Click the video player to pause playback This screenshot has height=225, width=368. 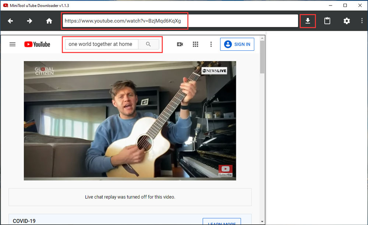click(x=130, y=121)
